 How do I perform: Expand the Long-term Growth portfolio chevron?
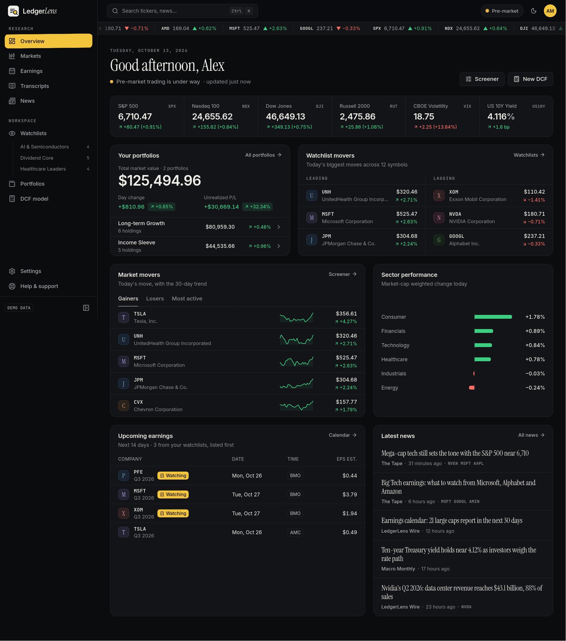279,227
